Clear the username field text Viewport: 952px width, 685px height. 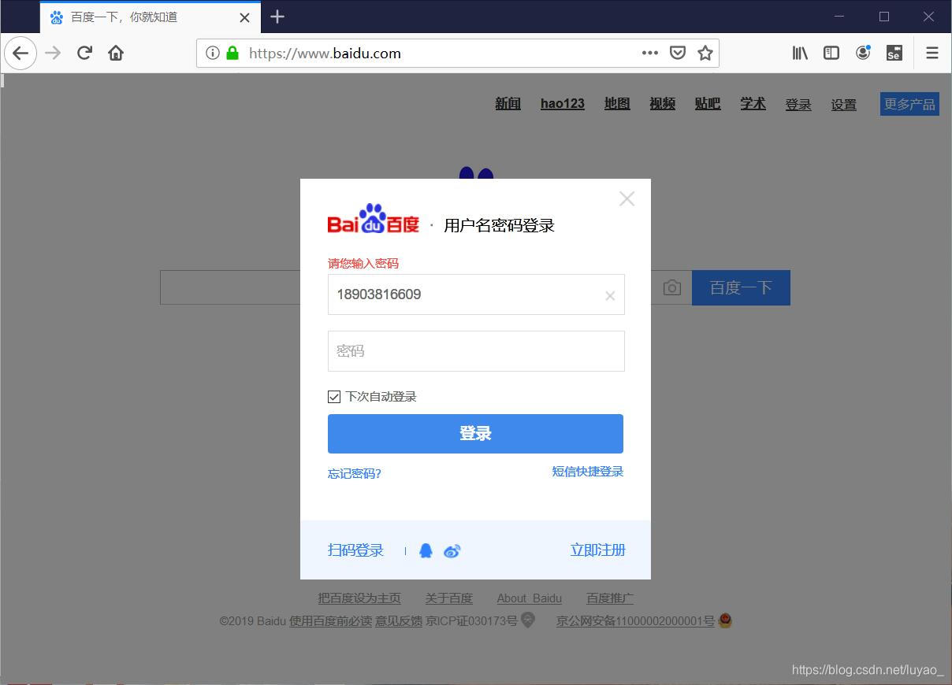[610, 296]
